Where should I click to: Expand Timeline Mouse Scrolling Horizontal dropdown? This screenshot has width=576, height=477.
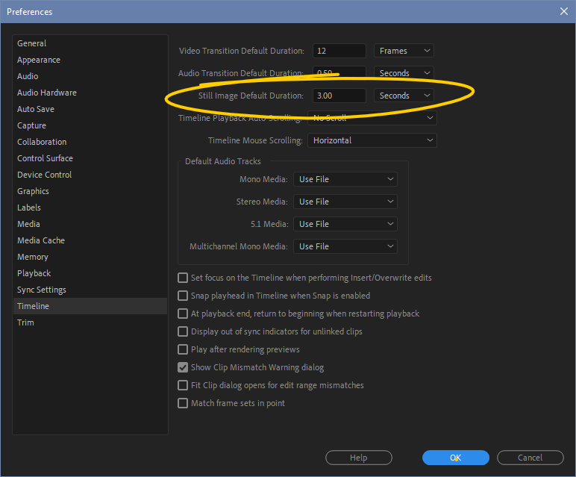pyautogui.click(x=372, y=140)
